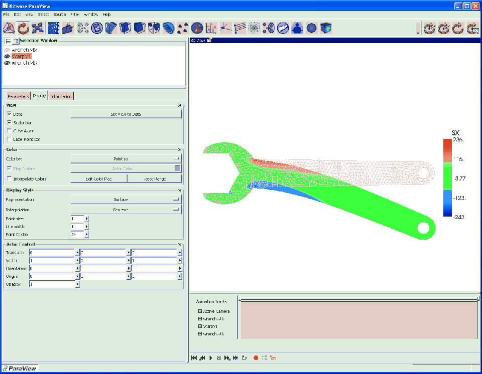Enable the Label Point Ids checkbox

click(x=9, y=139)
